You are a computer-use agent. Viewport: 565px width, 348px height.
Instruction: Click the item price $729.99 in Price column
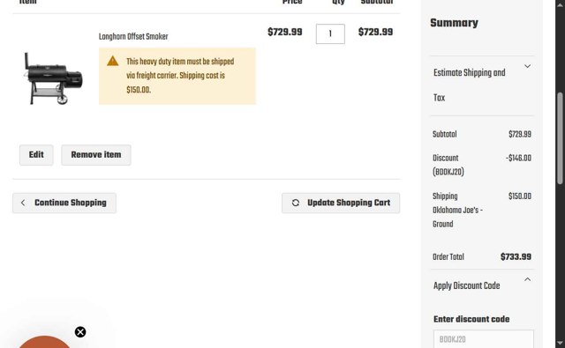[x=284, y=32]
